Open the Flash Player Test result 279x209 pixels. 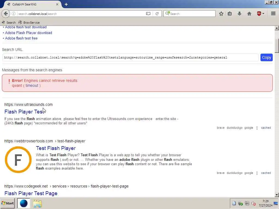[x=24, y=112]
